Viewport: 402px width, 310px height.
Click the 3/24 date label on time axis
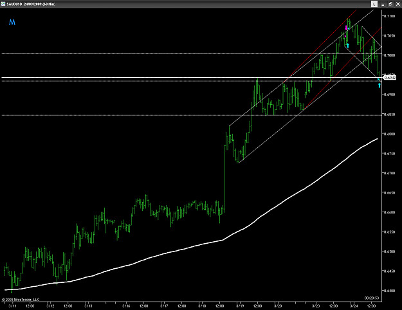(x=354, y=306)
